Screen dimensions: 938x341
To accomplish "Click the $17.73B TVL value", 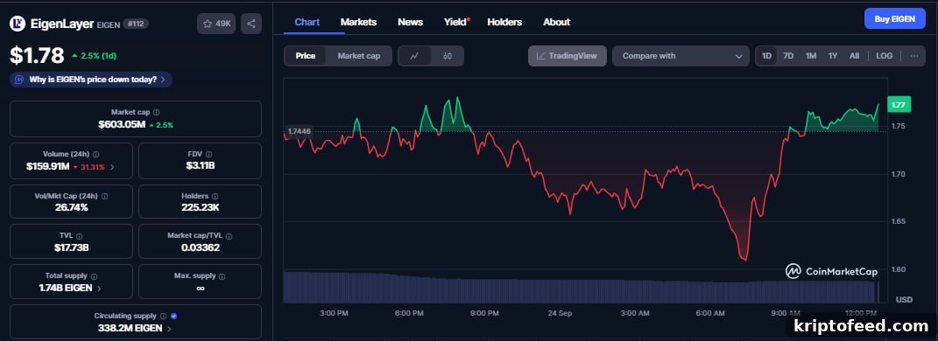I will coord(71,247).
